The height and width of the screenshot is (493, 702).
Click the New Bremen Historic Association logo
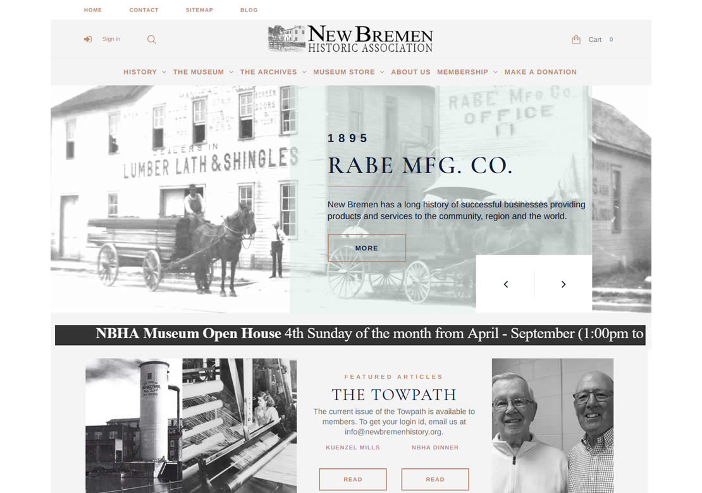350,39
